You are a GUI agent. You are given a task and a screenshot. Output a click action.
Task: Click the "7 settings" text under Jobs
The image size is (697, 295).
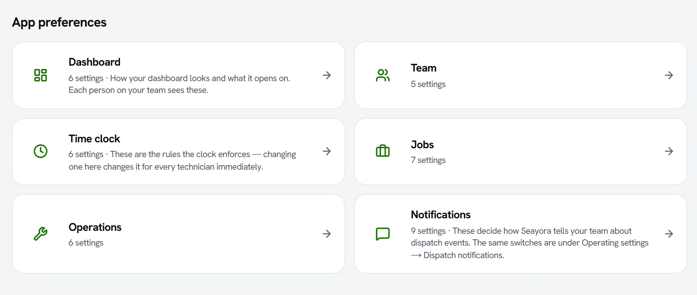click(x=428, y=160)
